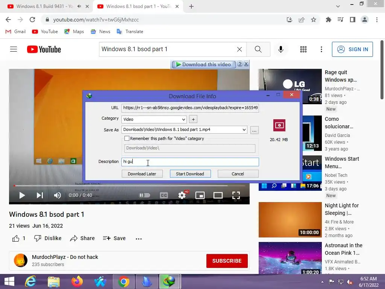Bookmark this page with the star icon
Image resolution: width=385 pixels, height=289 pixels.
point(314,20)
